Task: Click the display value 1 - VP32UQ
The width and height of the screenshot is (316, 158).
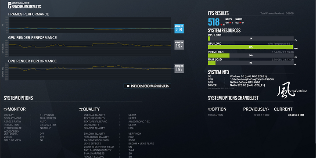Action: [47, 115]
